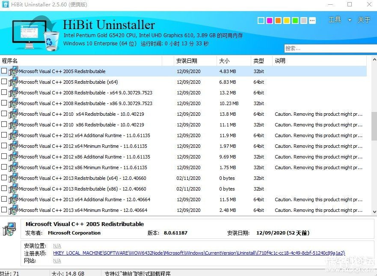The image size is (377, 276).
Task: Check the box for Visual C++ 2005 Redistributable
Action: pyautogui.click(x=4, y=71)
